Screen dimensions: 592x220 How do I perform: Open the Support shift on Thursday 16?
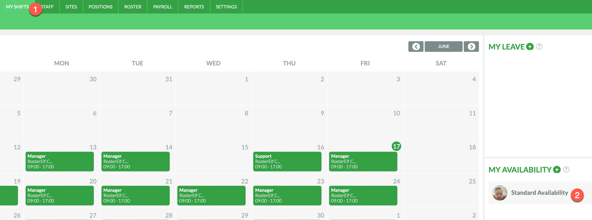pos(287,161)
